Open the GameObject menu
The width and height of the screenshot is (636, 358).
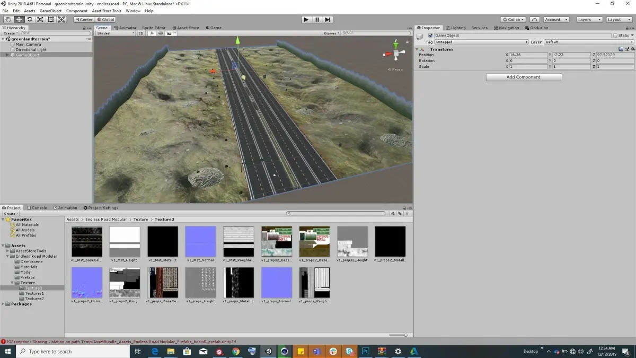tap(51, 11)
